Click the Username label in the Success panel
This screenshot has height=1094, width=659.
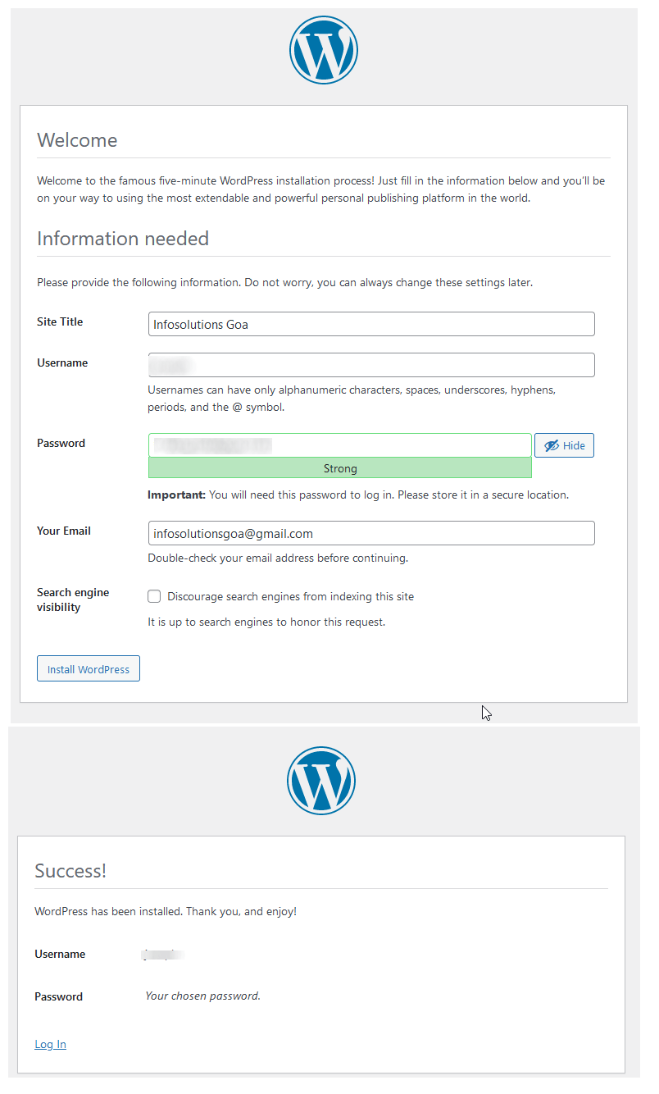point(60,954)
